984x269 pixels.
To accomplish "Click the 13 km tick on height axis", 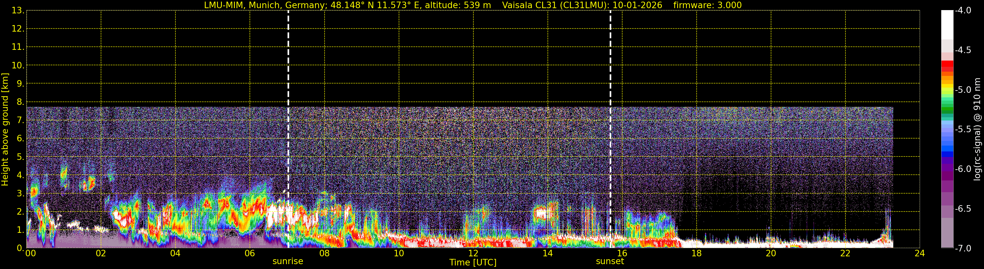I will coord(17,11).
